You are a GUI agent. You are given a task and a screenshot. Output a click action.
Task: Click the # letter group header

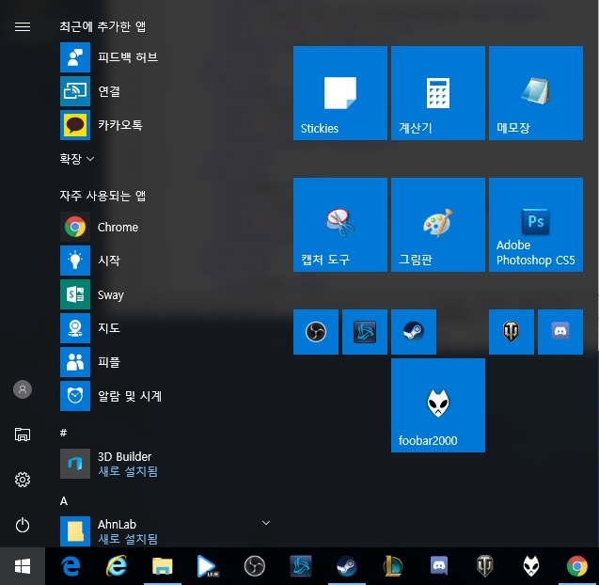point(63,433)
